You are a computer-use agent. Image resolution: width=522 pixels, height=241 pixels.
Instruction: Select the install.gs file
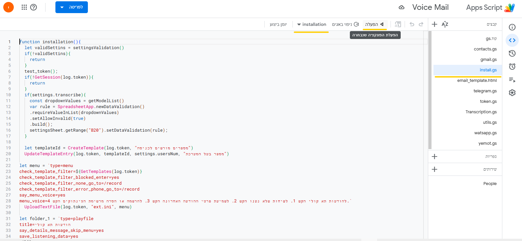coord(468,70)
